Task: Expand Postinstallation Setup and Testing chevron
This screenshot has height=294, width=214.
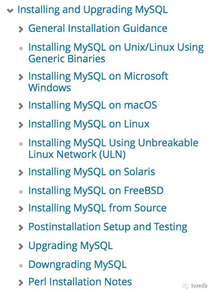Action: (21, 228)
